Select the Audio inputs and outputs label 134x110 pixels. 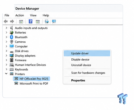click(x=31, y=28)
